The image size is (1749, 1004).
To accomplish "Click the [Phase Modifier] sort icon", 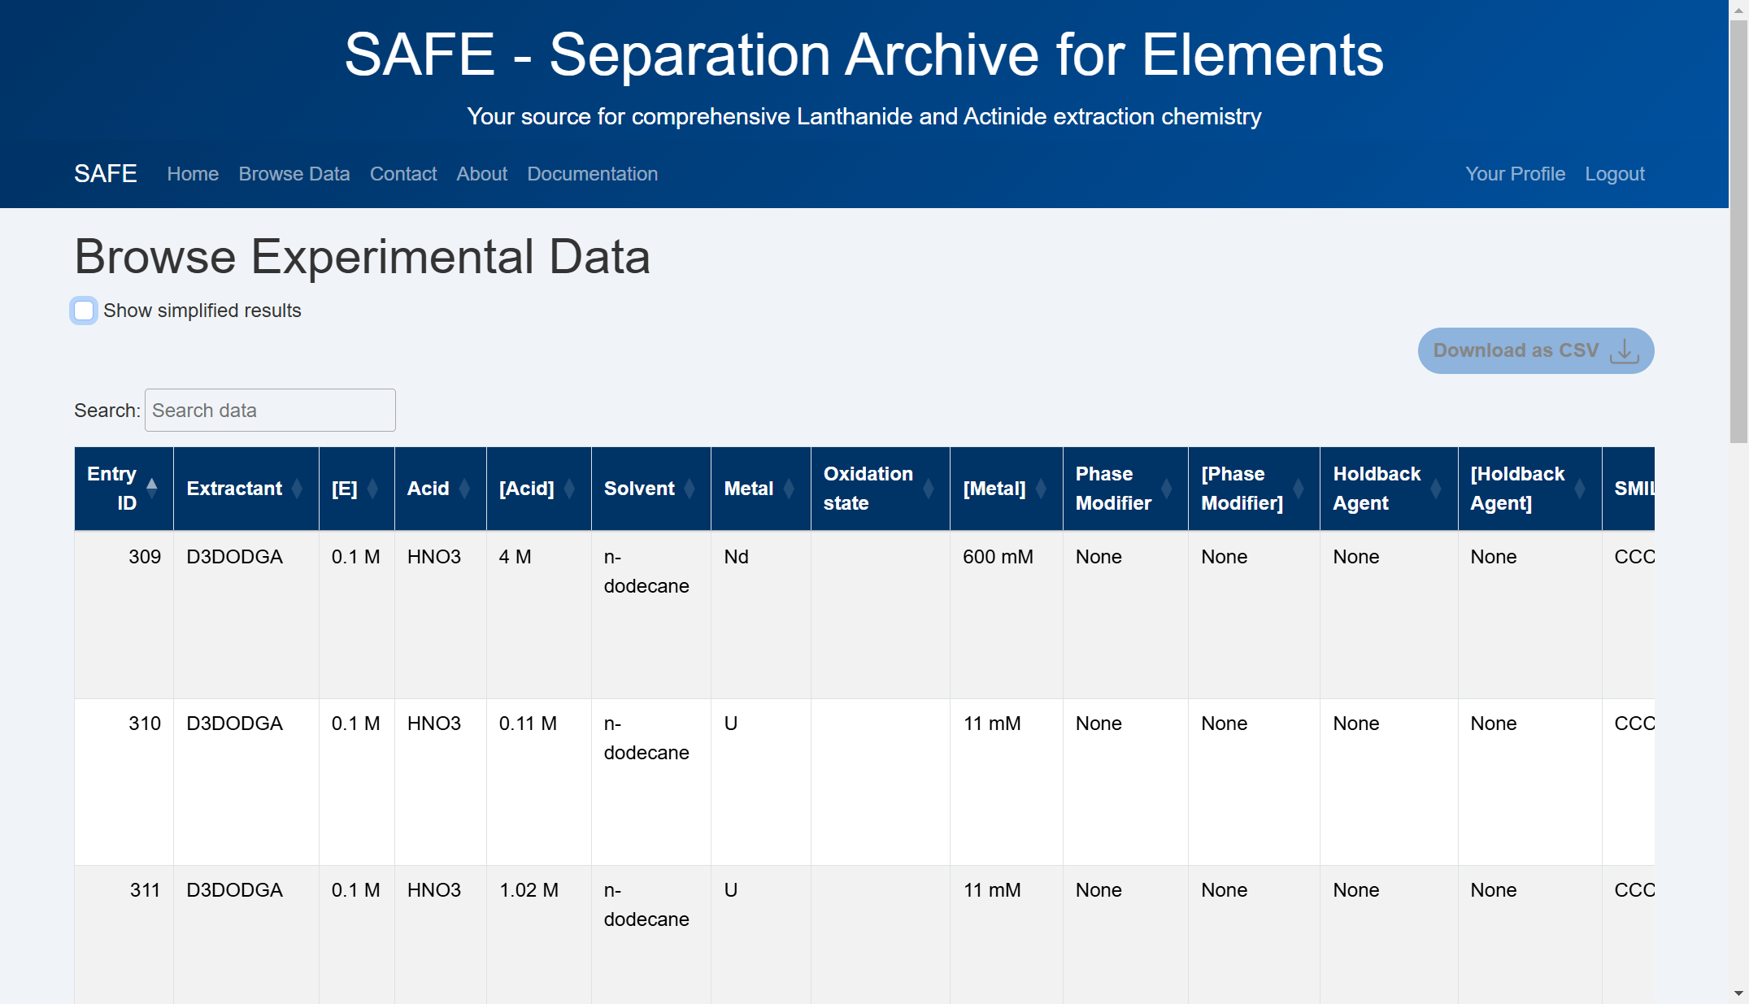I will [x=1298, y=489].
